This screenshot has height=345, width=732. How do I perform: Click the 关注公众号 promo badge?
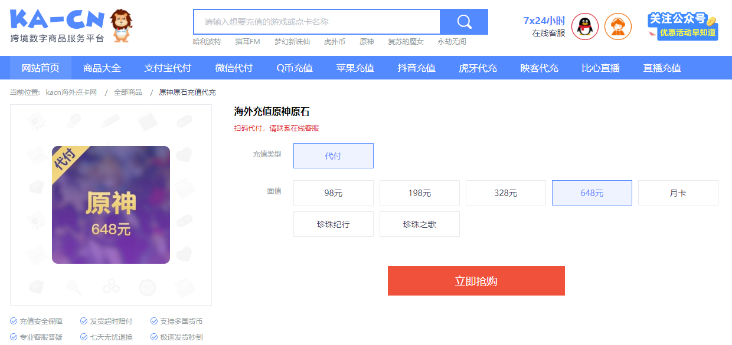(682, 26)
